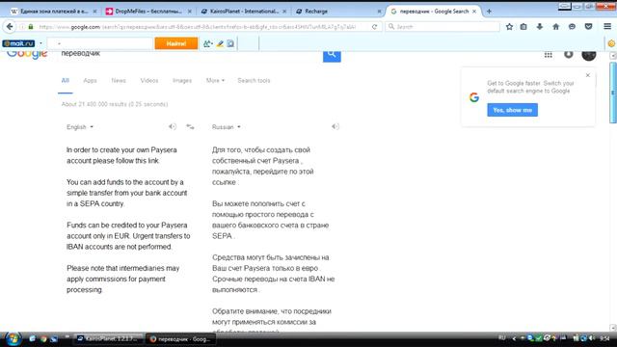
Task: Open the Google account avatar
Action: coord(589,55)
